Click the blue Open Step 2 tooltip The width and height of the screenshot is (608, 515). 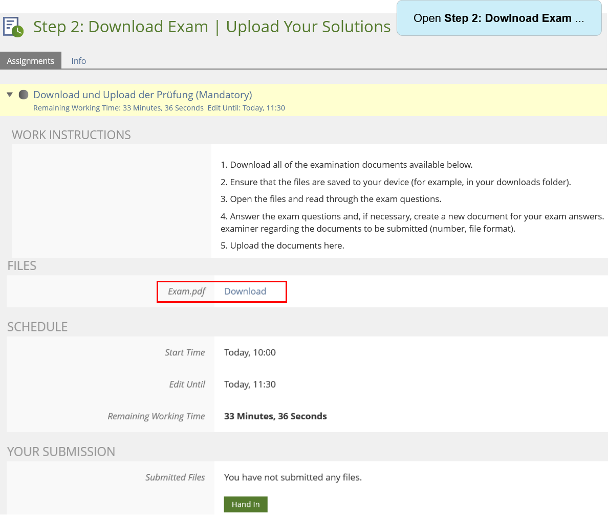498,18
